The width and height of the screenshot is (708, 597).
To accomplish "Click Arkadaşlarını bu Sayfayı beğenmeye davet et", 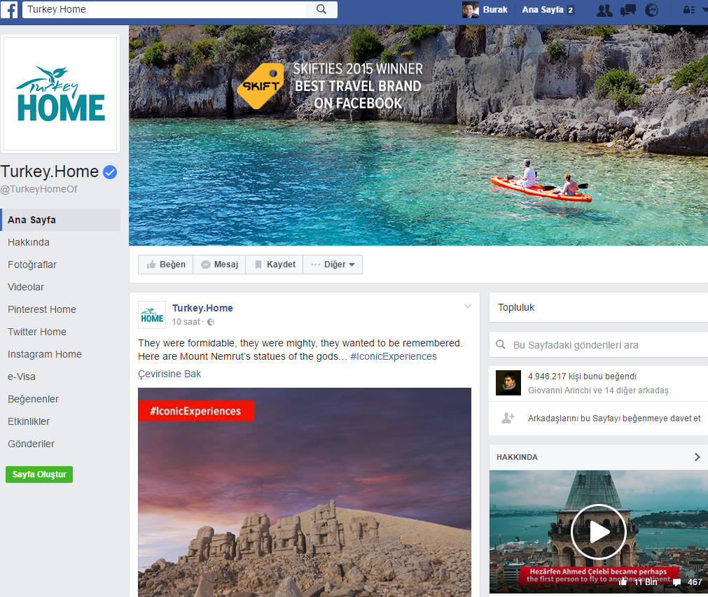I will pyautogui.click(x=614, y=419).
